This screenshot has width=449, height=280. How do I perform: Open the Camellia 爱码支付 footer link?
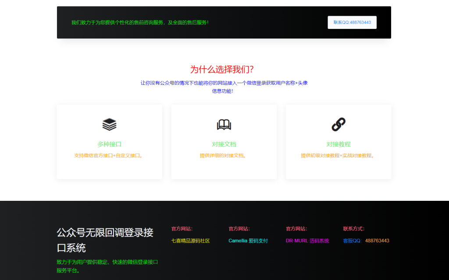[x=248, y=240]
